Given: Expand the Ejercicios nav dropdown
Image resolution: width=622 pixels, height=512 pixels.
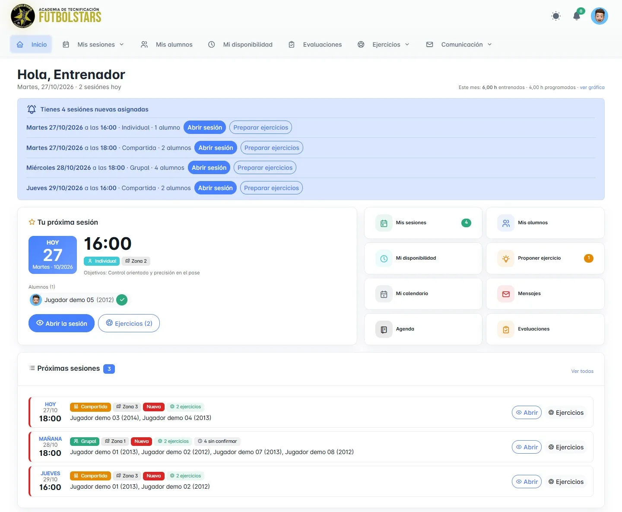Looking at the screenshot, I should tap(384, 45).
